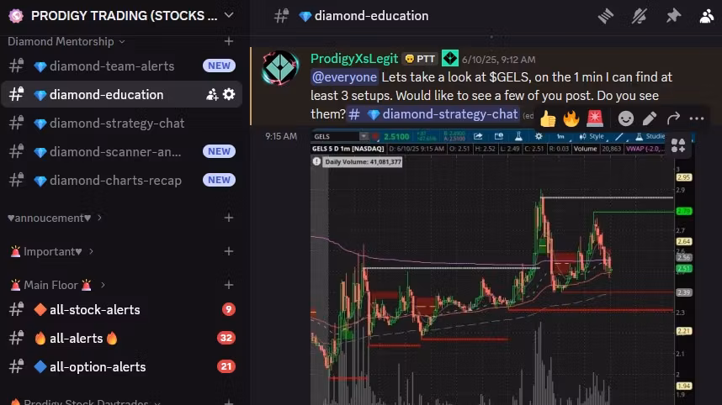Toggle channel notification mute bell
The height and width of the screenshot is (405, 722).
pos(640,16)
